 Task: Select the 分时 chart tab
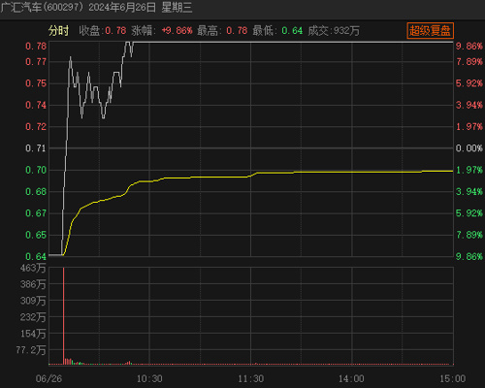(58, 31)
